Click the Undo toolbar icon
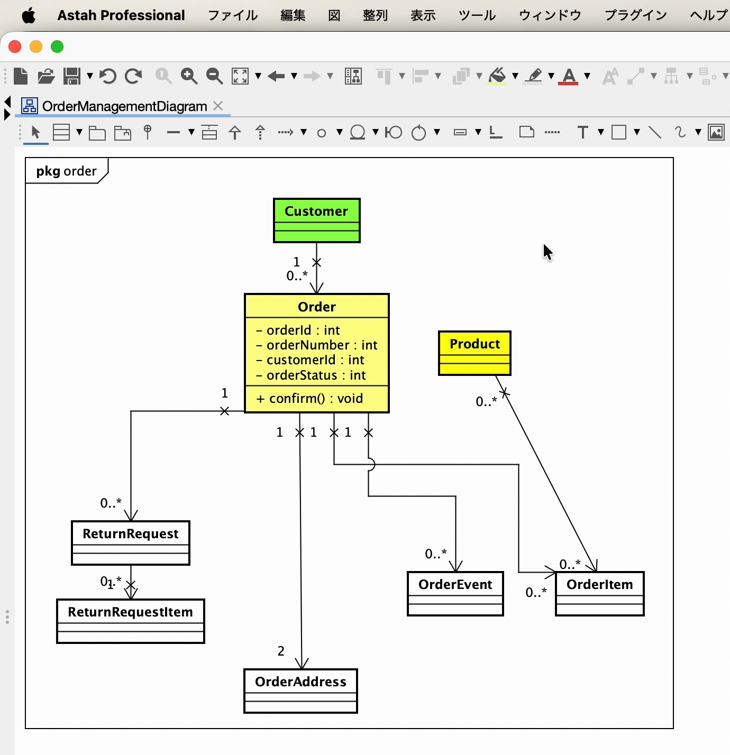This screenshot has width=730, height=755. (x=108, y=76)
